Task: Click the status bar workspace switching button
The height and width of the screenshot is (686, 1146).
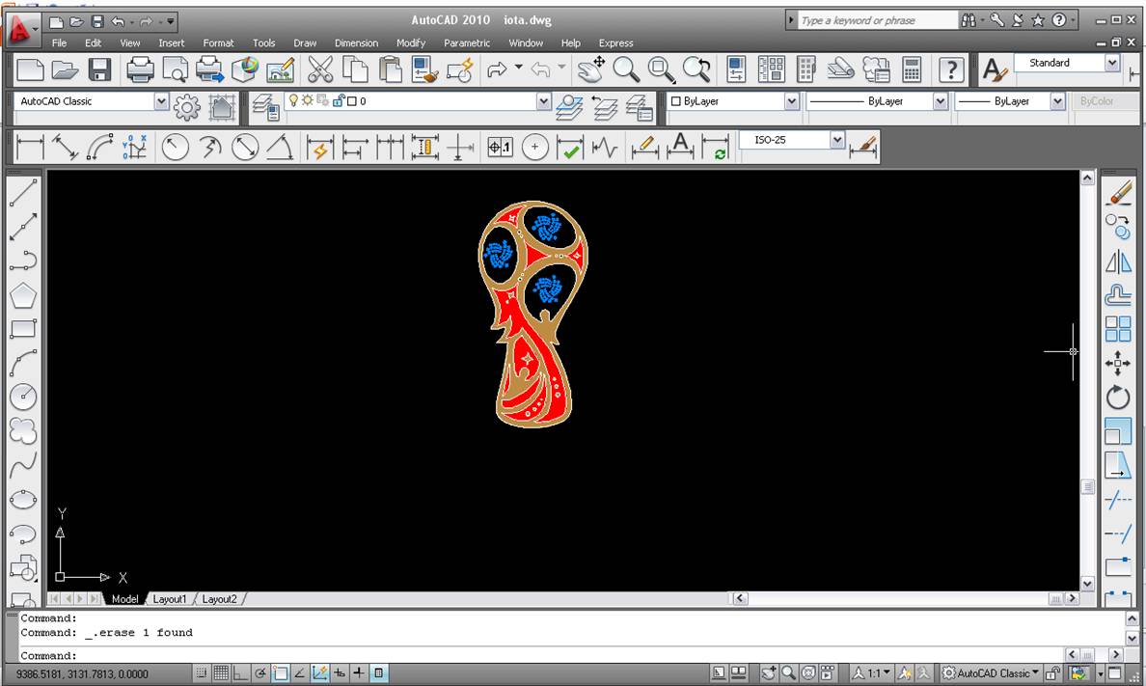Action: tap(991, 672)
